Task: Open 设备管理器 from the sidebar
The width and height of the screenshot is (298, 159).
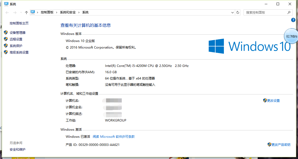Action: (x=18, y=33)
